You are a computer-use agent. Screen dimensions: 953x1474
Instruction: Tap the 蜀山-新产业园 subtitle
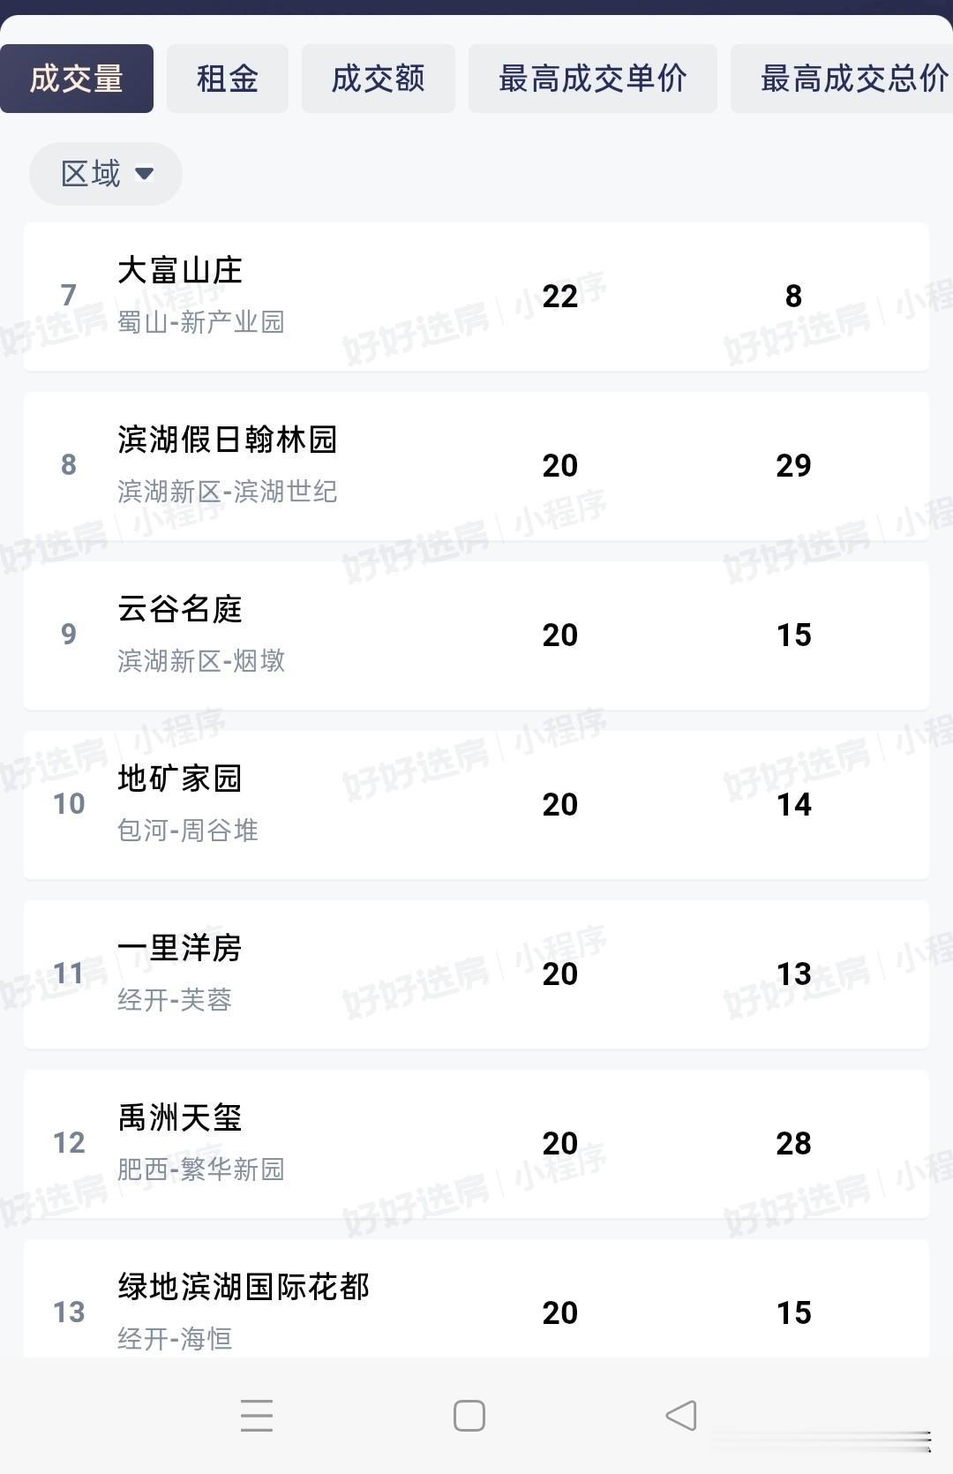coord(201,322)
